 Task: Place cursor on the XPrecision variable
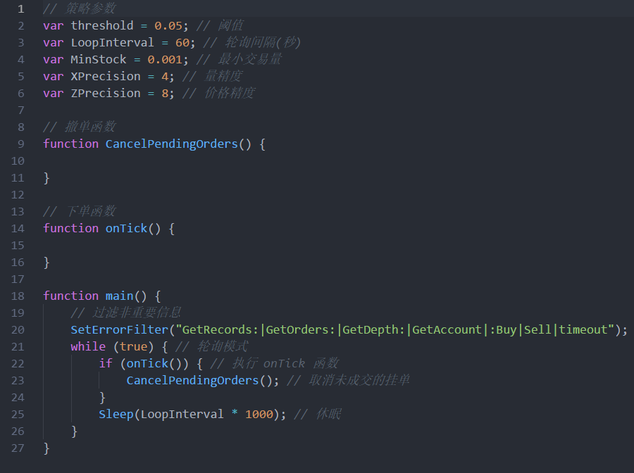click(105, 77)
